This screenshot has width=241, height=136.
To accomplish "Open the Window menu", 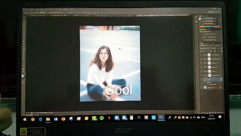I will click(66, 9).
